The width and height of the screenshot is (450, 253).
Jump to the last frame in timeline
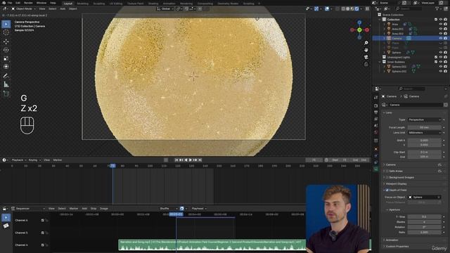point(200,160)
